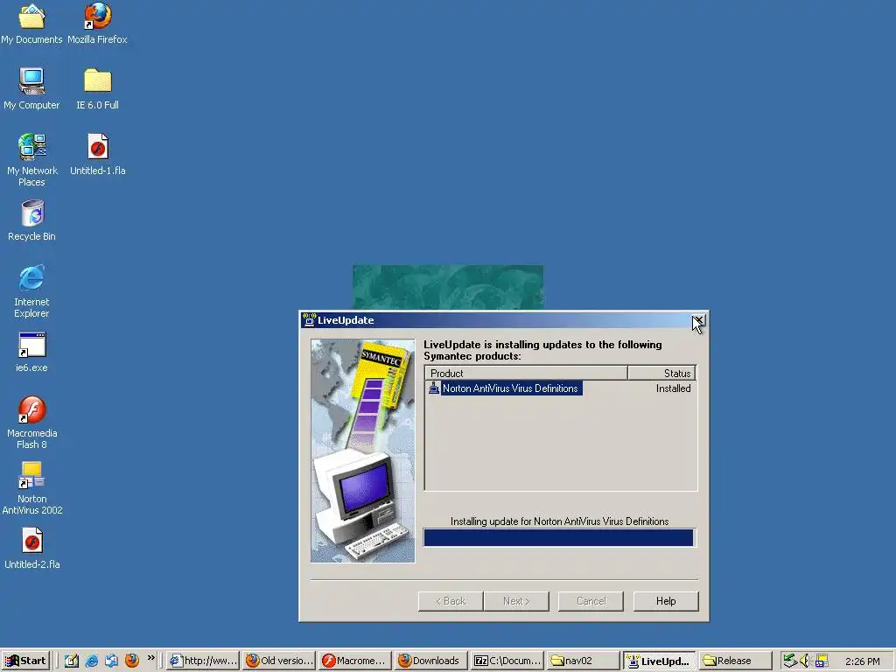The height and width of the screenshot is (672, 896).
Task: Click the LiveUpd... taskbar button
Action: tap(660, 661)
